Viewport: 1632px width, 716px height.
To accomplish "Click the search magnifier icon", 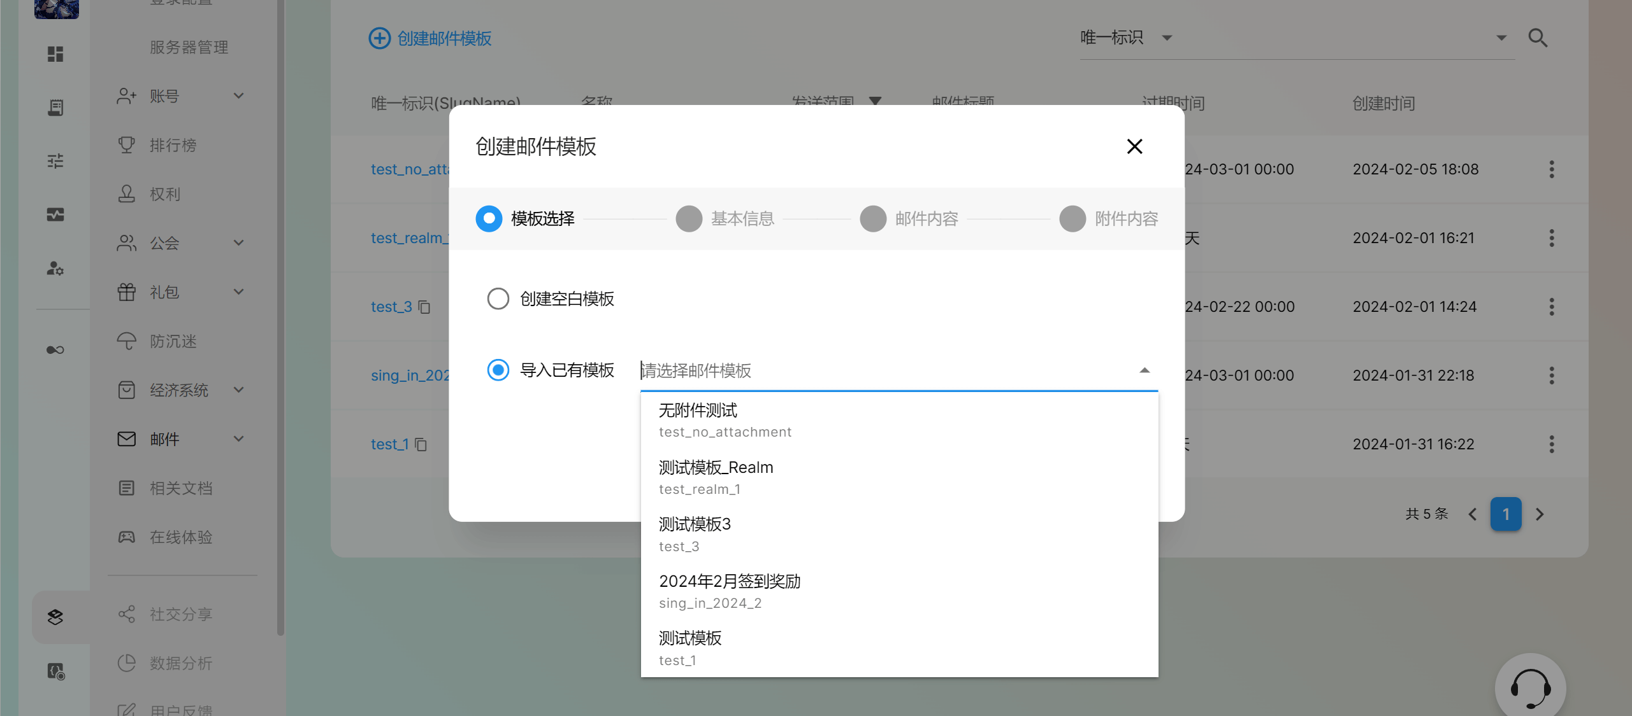I will click(x=1538, y=38).
